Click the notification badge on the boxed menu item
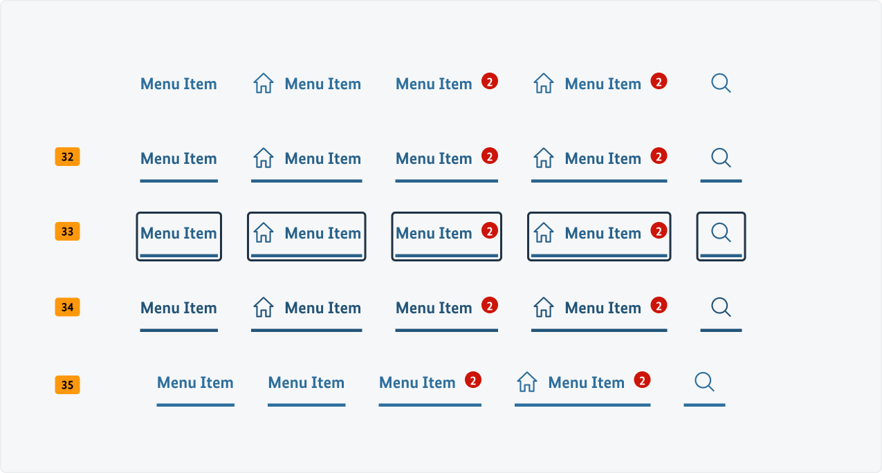Screen dimensions: 882x473 pos(491,230)
